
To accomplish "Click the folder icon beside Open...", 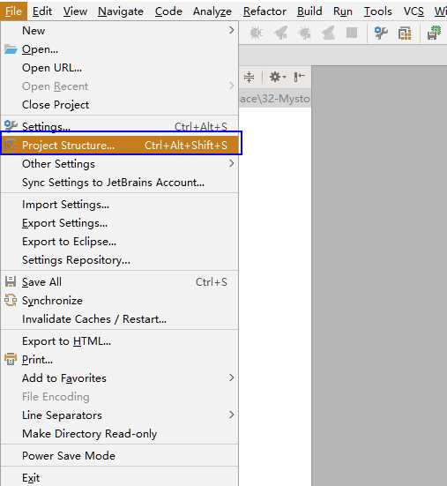I will click(11, 49).
